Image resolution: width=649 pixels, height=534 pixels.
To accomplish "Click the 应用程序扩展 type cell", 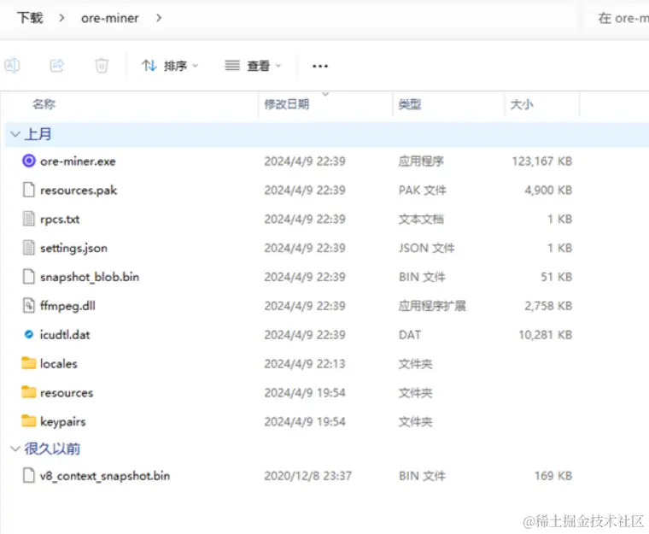I will 432,306.
